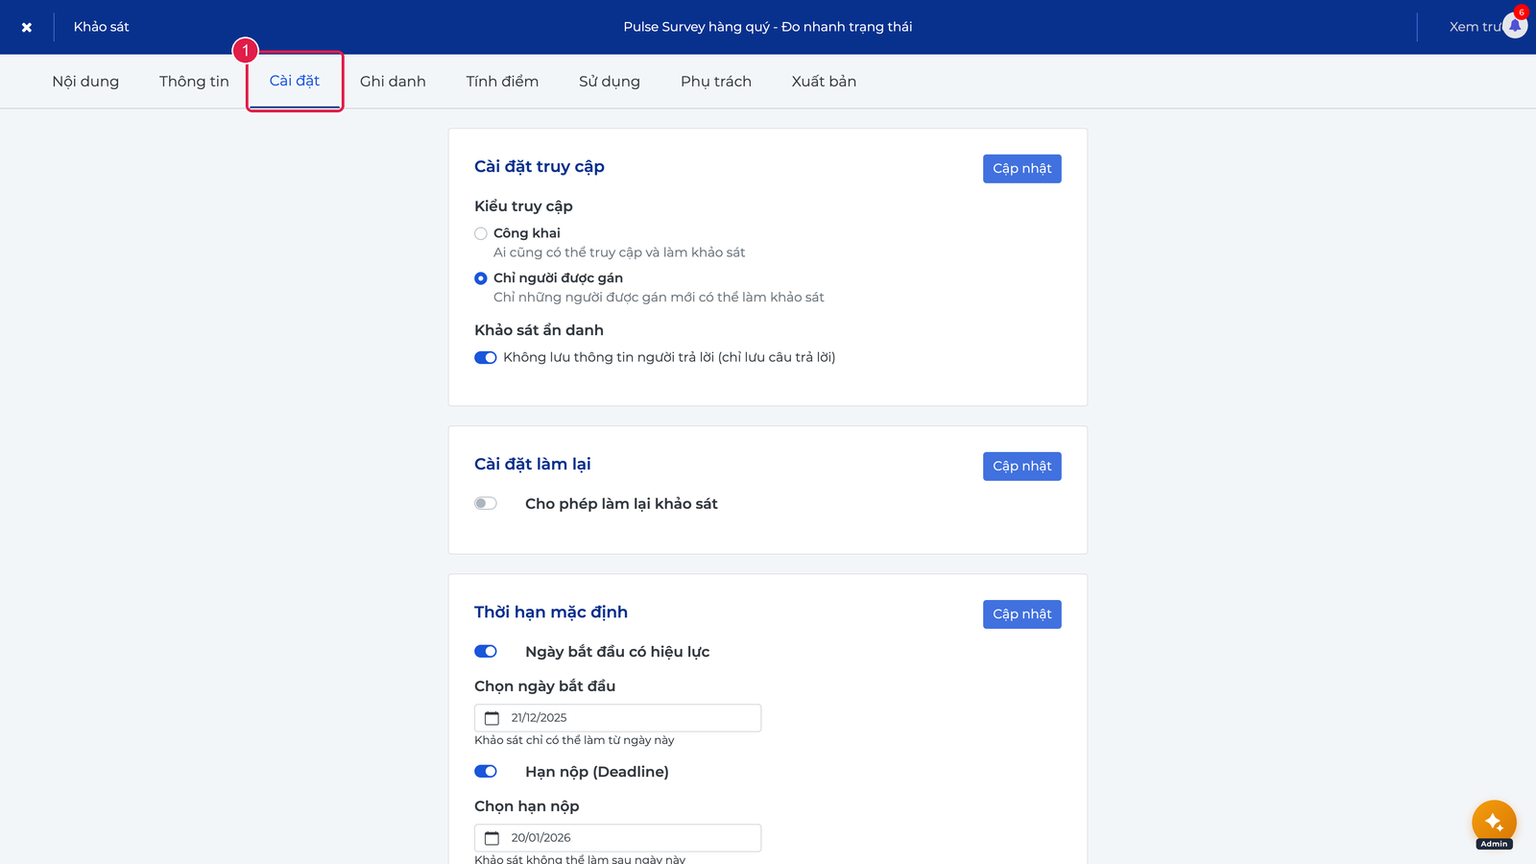Click Cập nhật in Cài đặt truy cập
1536x864 pixels.
(x=1022, y=169)
